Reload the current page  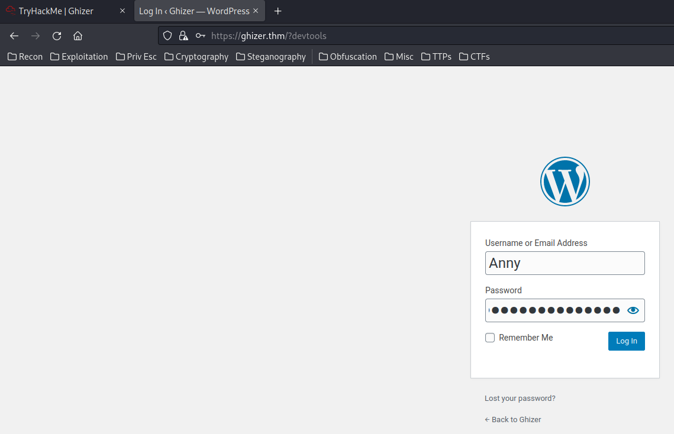point(57,36)
